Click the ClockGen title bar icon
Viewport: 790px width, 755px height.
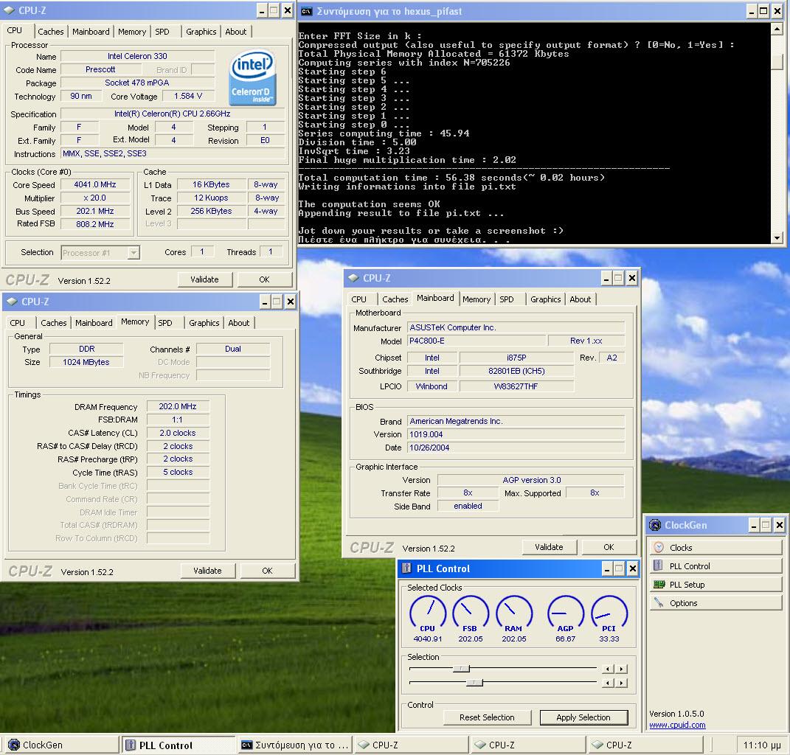click(x=655, y=525)
